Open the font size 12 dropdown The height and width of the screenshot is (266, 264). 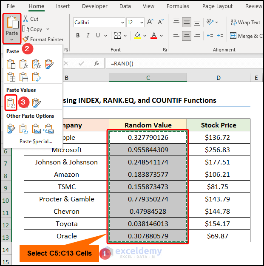142,23
